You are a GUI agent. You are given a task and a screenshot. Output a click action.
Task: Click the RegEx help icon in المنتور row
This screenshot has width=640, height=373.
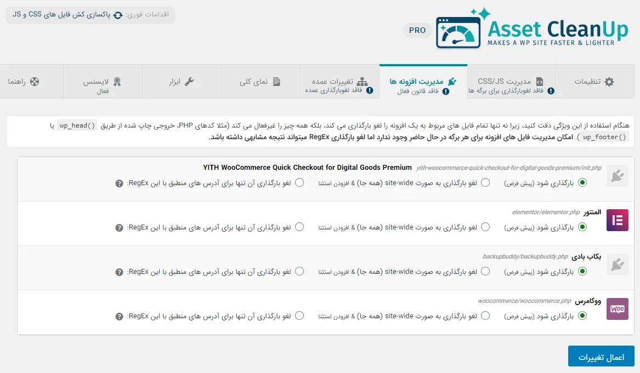point(119,228)
